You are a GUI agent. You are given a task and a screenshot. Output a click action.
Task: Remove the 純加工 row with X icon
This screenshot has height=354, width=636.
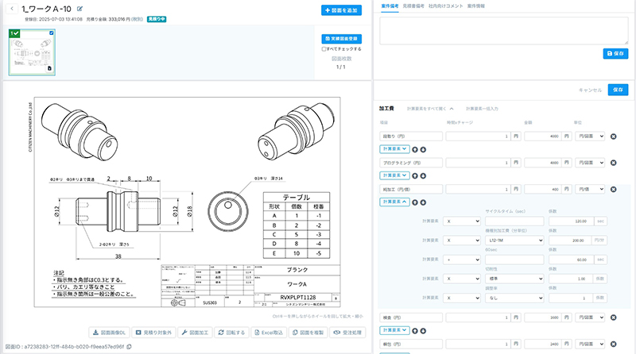click(613, 189)
